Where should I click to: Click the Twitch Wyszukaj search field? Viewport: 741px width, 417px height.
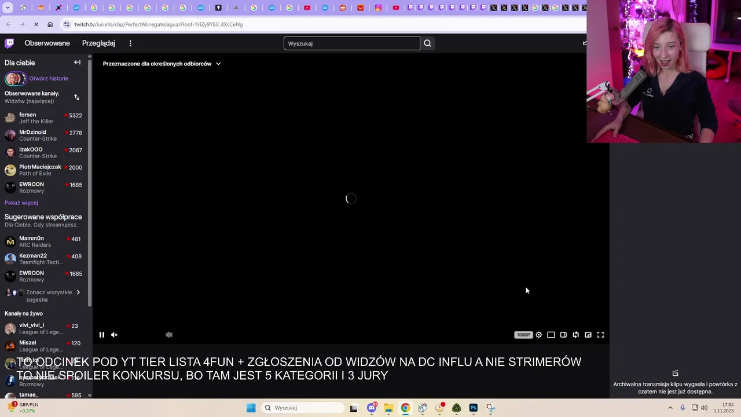351,43
